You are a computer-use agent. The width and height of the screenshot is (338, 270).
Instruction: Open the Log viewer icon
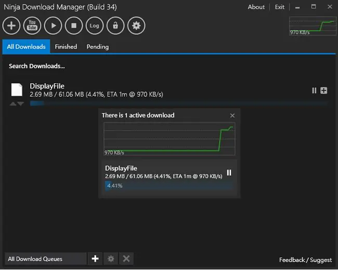point(95,25)
